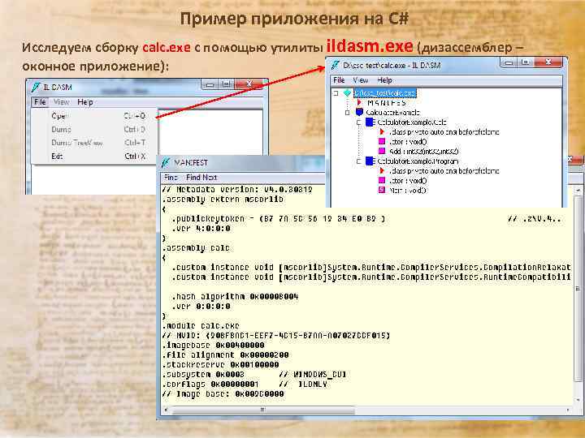
Task: Click the '.assembly calc' line
Action: tap(197, 248)
